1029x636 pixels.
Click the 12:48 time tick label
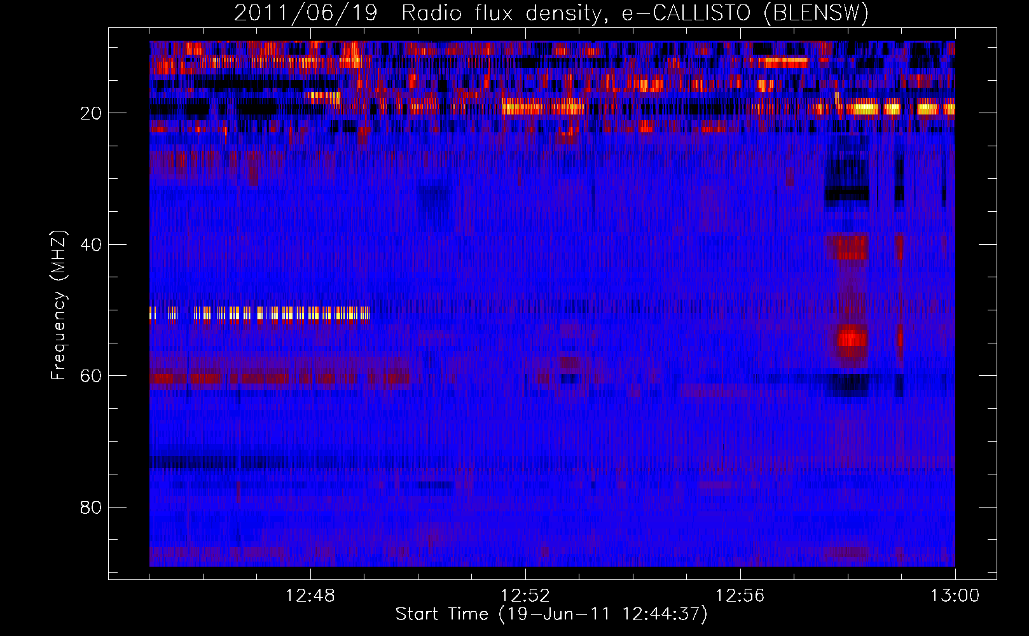[x=310, y=596]
